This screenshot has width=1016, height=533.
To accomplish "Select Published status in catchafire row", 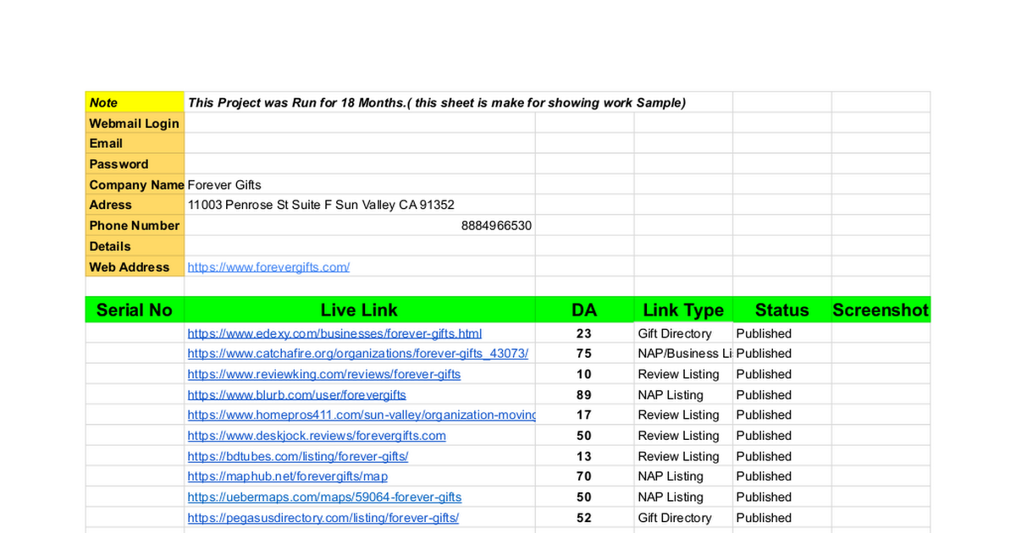I will pos(782,354).
